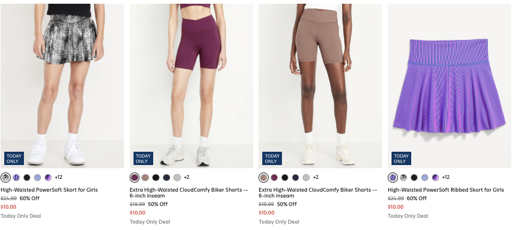The image size is (516, 230).
Task: Expand +2 colors under the burgundy biker shorts
Action: click(x=187, y=177)
